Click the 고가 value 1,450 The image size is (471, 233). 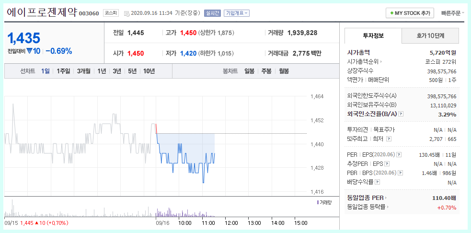click(x=188, y=33)
